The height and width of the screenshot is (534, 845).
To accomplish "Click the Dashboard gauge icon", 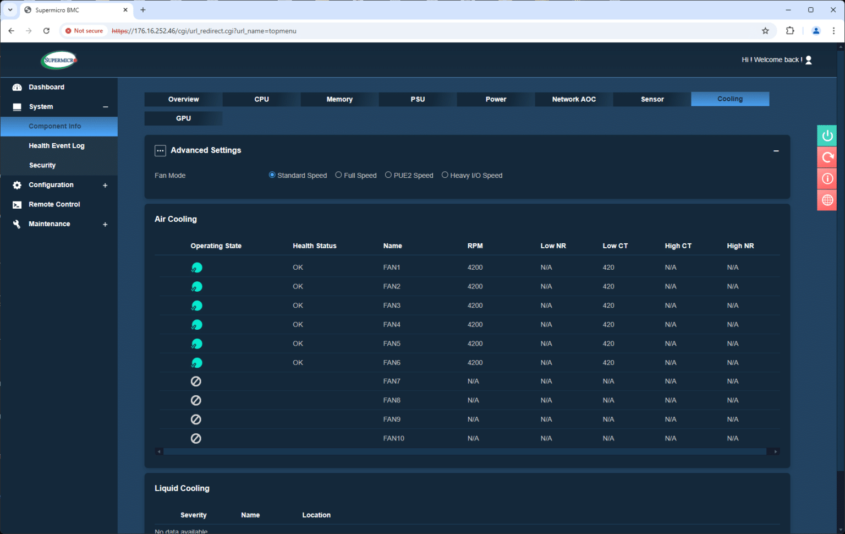I will (17, 87).
